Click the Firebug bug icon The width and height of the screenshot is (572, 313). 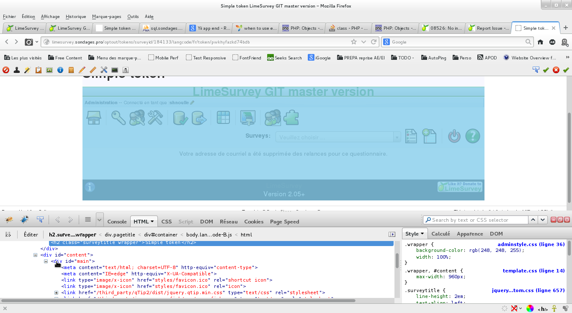coord(9,220)
